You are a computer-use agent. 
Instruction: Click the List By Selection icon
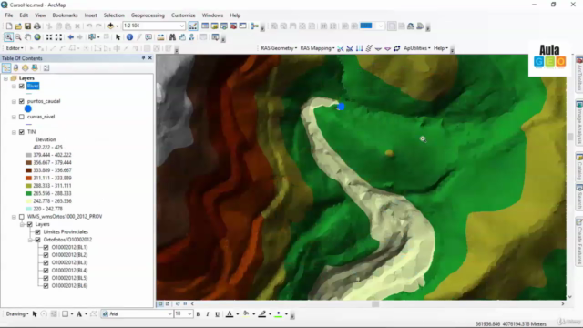click(x=35, y=67)
